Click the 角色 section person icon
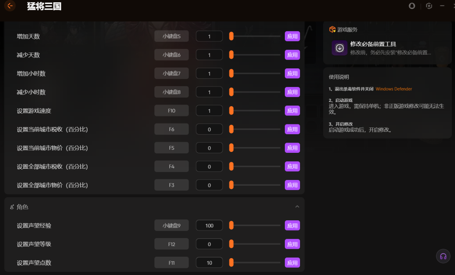 point(12,207)
